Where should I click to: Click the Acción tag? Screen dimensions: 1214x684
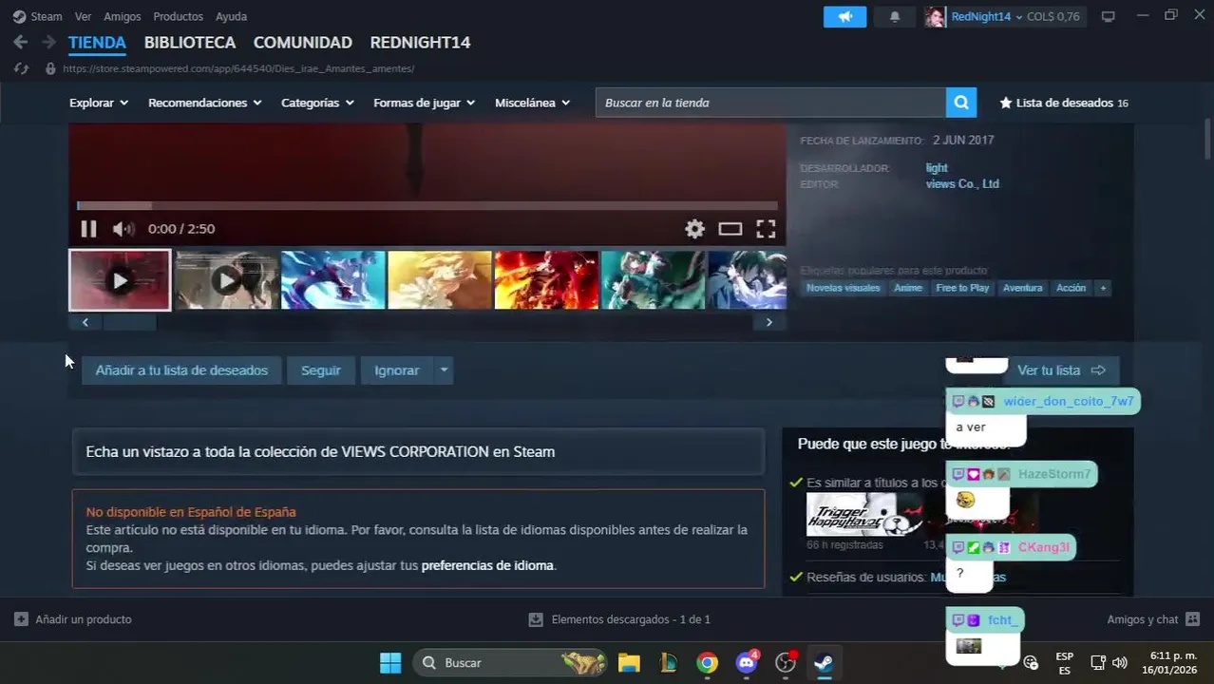(x=1071, y=288)
